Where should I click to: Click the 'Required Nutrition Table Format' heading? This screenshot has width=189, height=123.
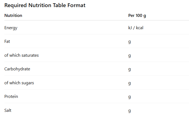(45, 5)
